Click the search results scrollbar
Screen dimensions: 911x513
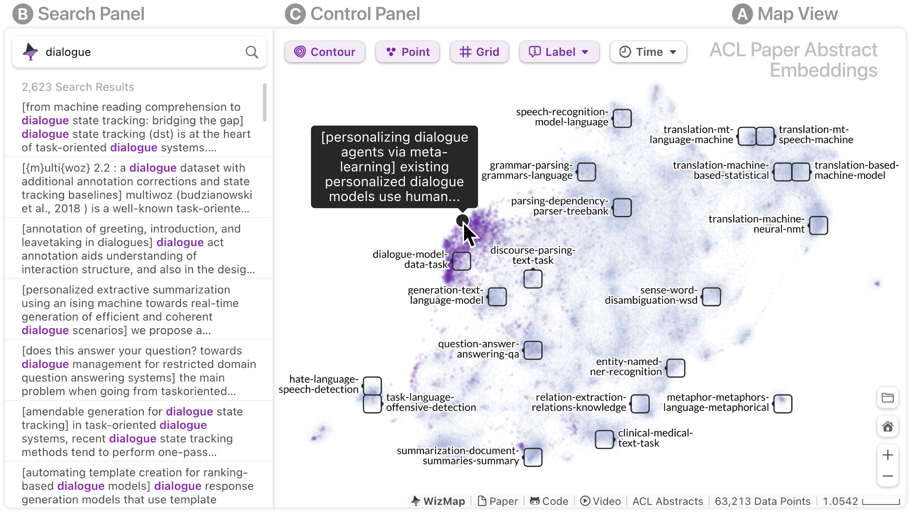coord(264,102)
